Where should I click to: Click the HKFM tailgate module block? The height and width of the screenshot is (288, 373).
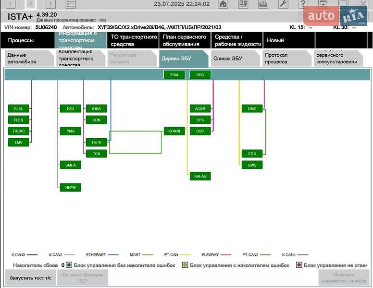(x=70, y=188)
